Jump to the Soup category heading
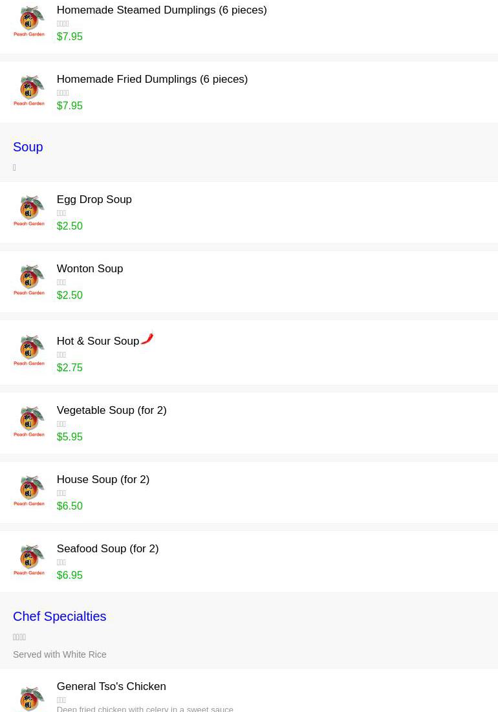This screenshot has width=498, height=712. 28,147
